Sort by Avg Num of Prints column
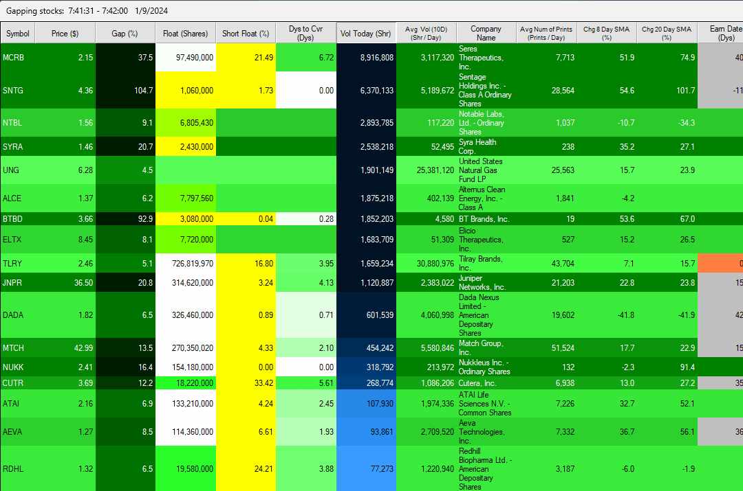The image size is (743, 491). click(546, 32)
